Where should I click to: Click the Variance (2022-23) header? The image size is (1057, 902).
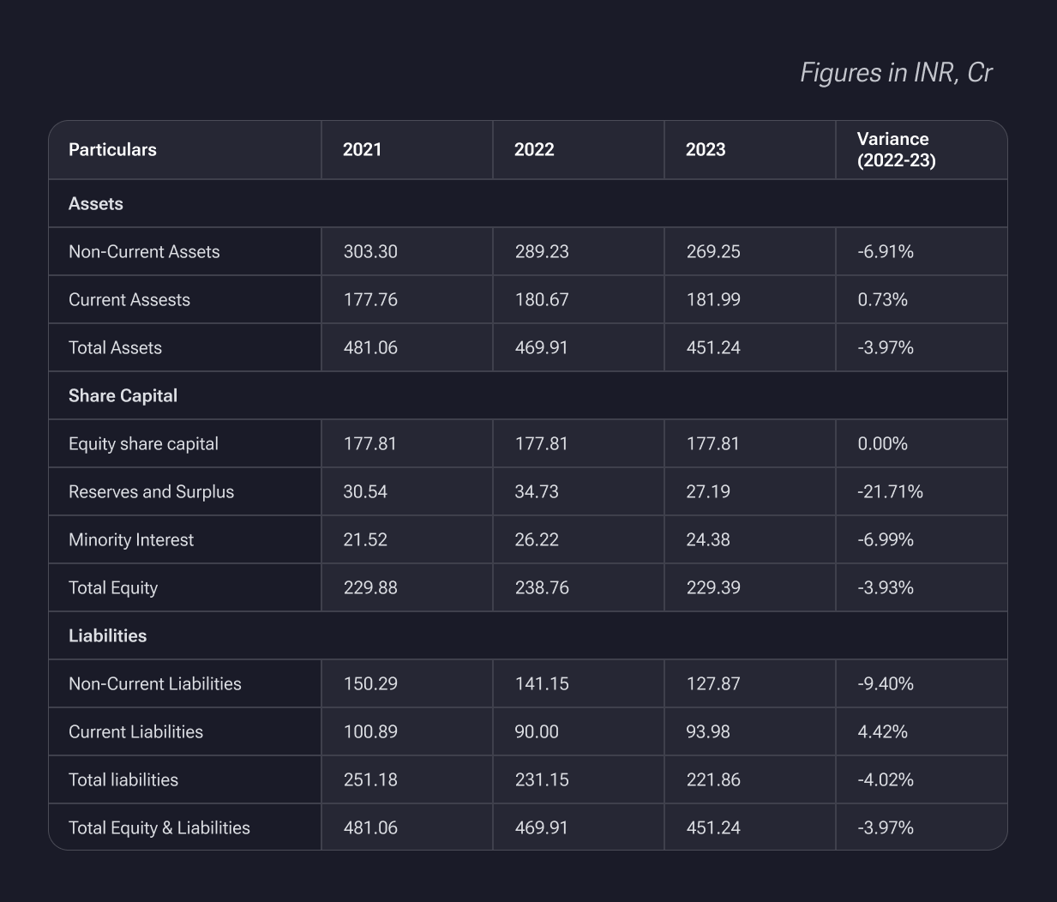point(896,150)
